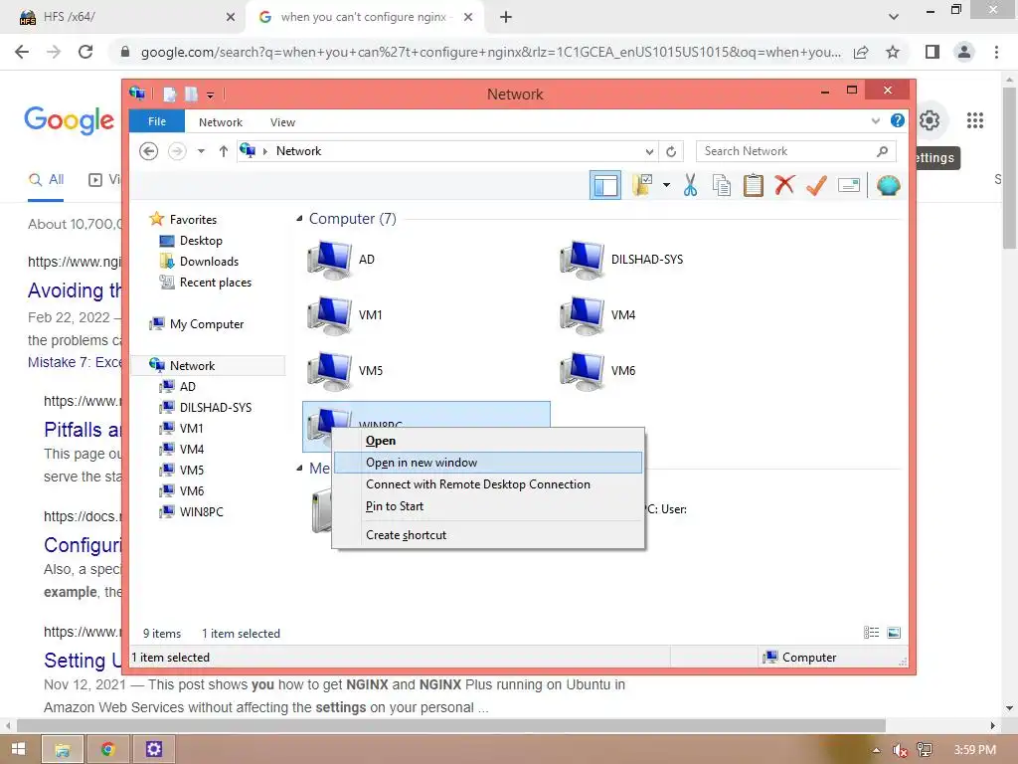Screen dimensions: 1018x764
Task: Click Chrome side panel icon
Action: 933,52
